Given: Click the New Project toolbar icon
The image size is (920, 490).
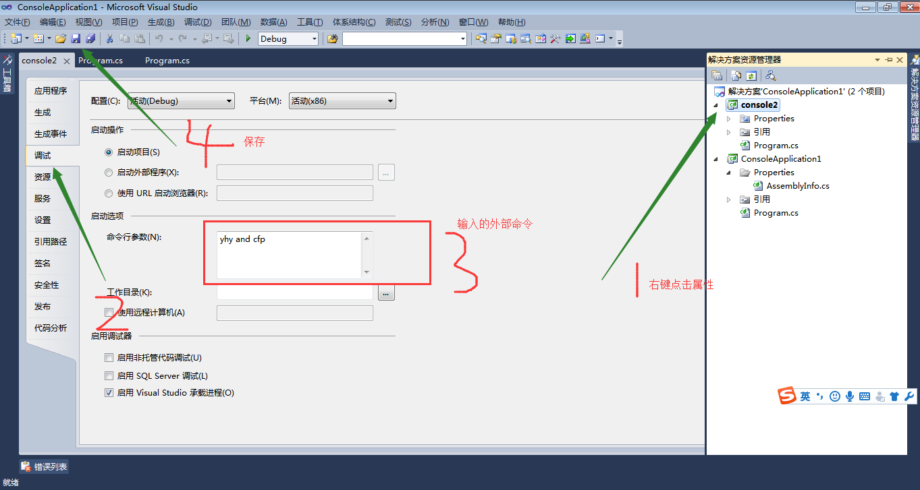Looking at the screenshot, I should coord(16,39).
